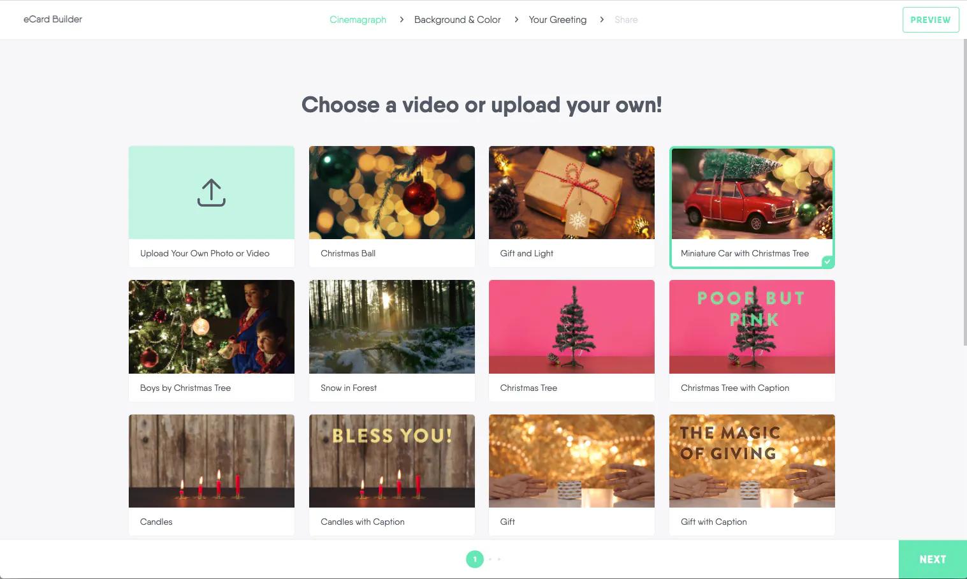This screenshot has width=967, height=579.
Task: Switch to Your Greeting step
Action: pos(558,20)
